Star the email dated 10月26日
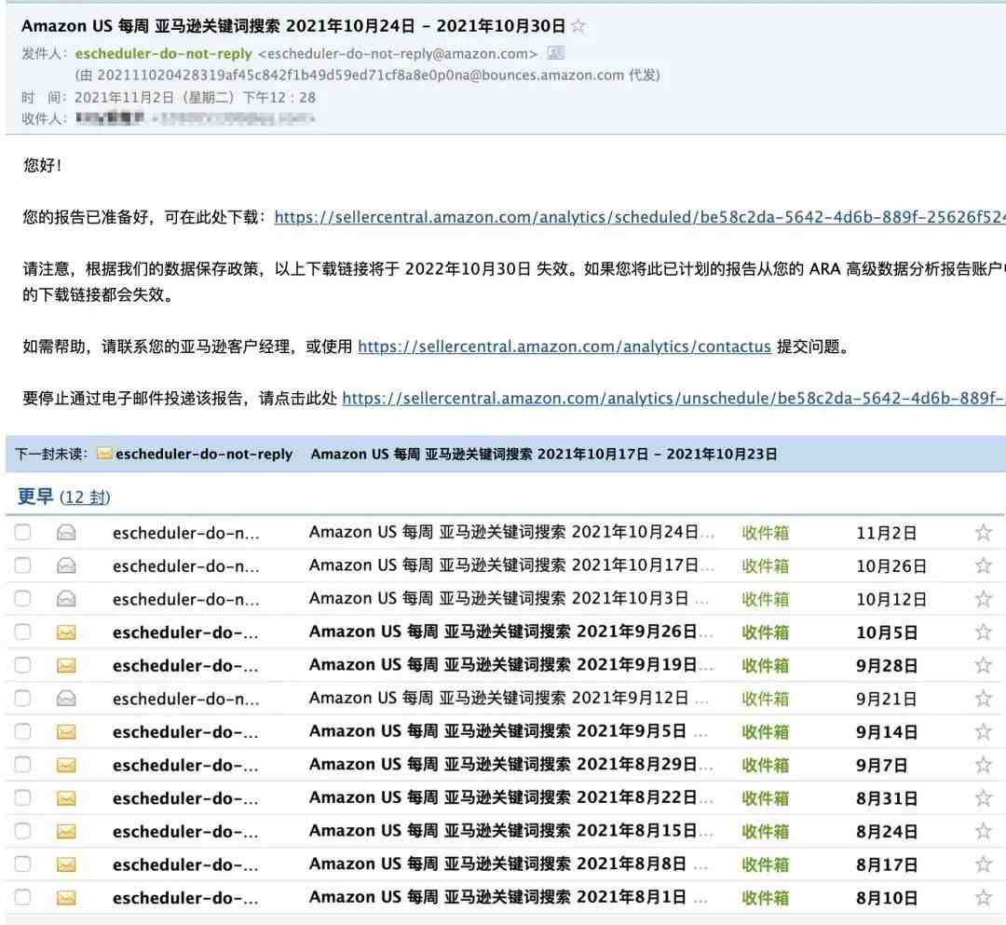 pyautogui.click(x=983, y=565)
